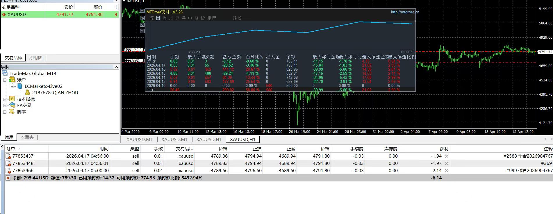The height and width of the screenshot is (214, 553).
Task: Close order 77853966 with its X icon
Action: pyautogui.click(x=447, y=171)
